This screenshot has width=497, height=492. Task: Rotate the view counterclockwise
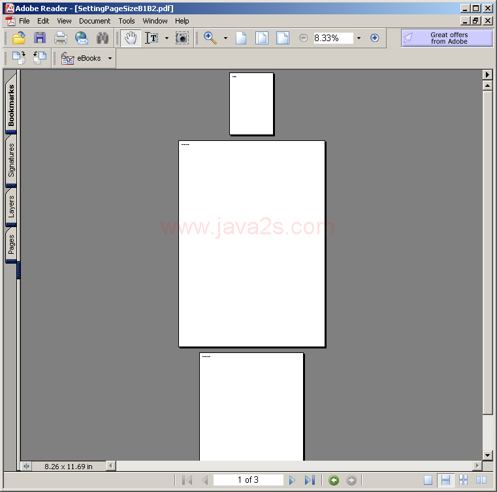[40, 58]
